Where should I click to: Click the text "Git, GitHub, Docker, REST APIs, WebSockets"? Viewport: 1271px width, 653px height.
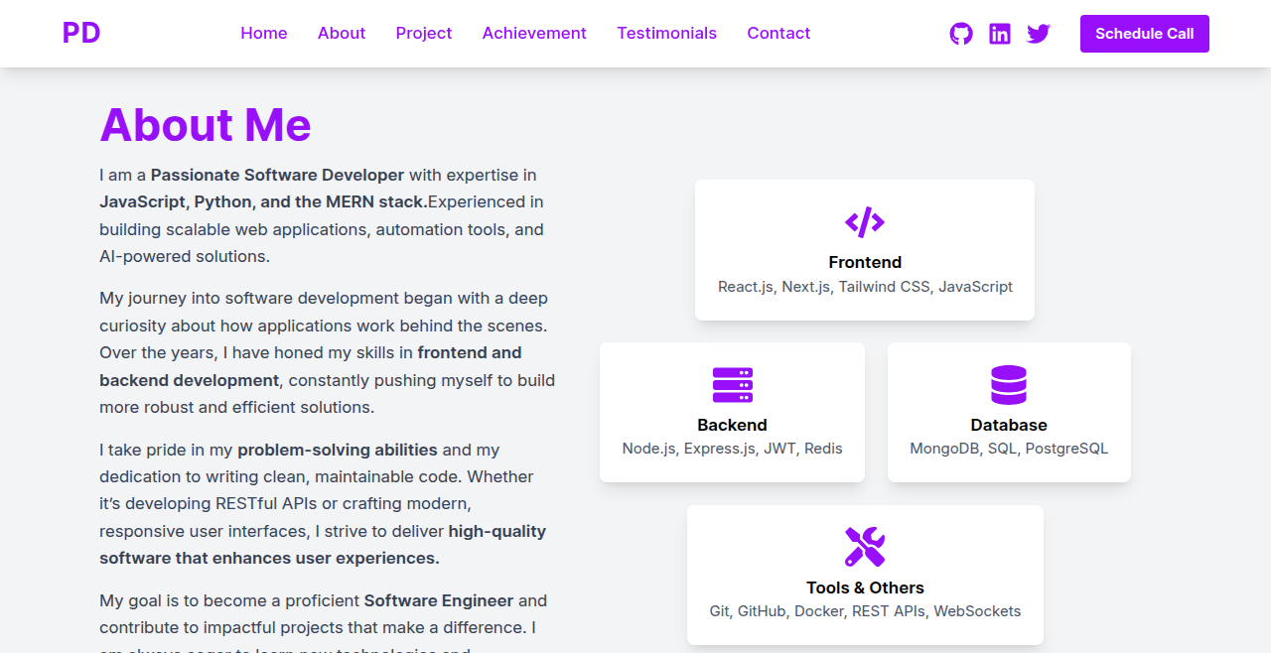pyautogui.click(x=865, y=611)
